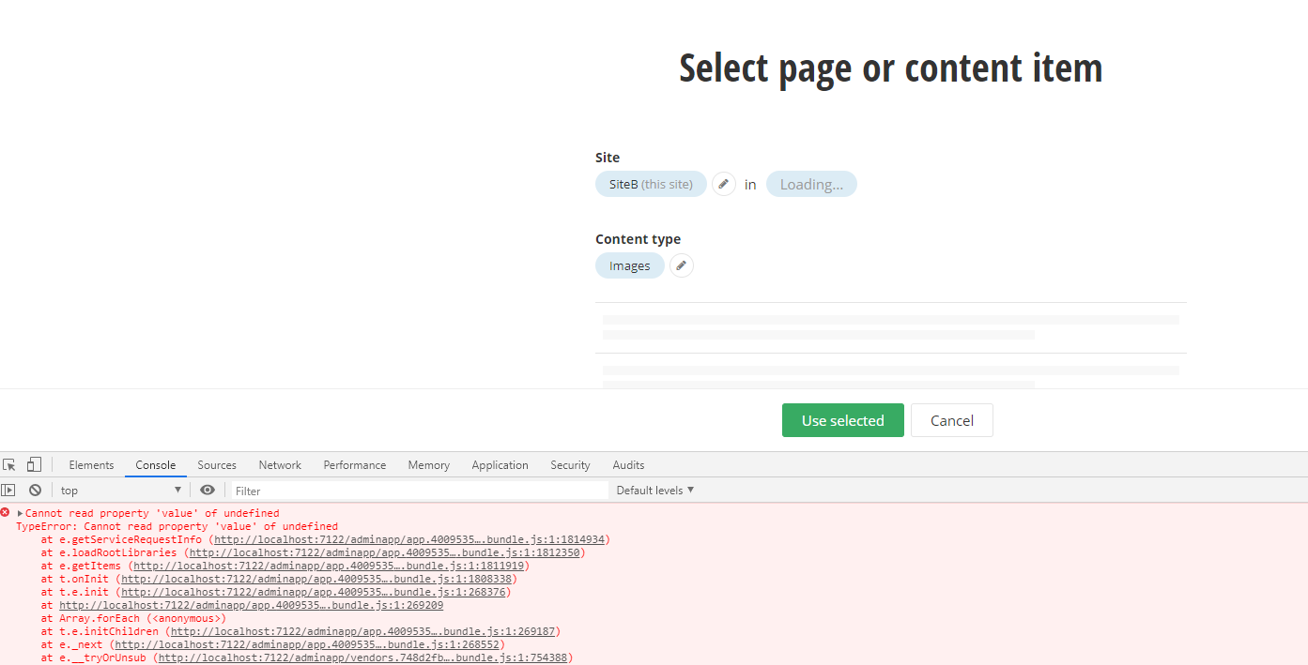Open t.onInit source link
This screenshot has width=1308, height=665.
(x=316, y=580)
